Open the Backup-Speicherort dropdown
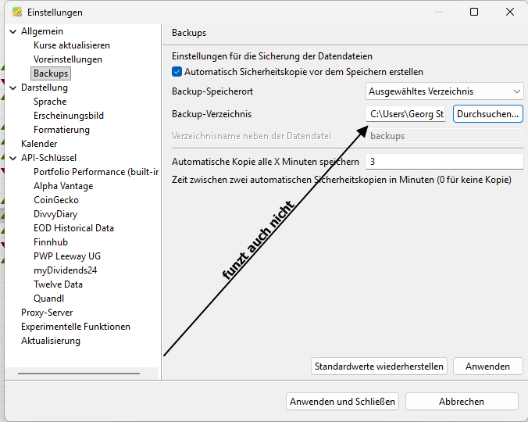528x422 pixels. pyautogui.click(x=444, y=91)
